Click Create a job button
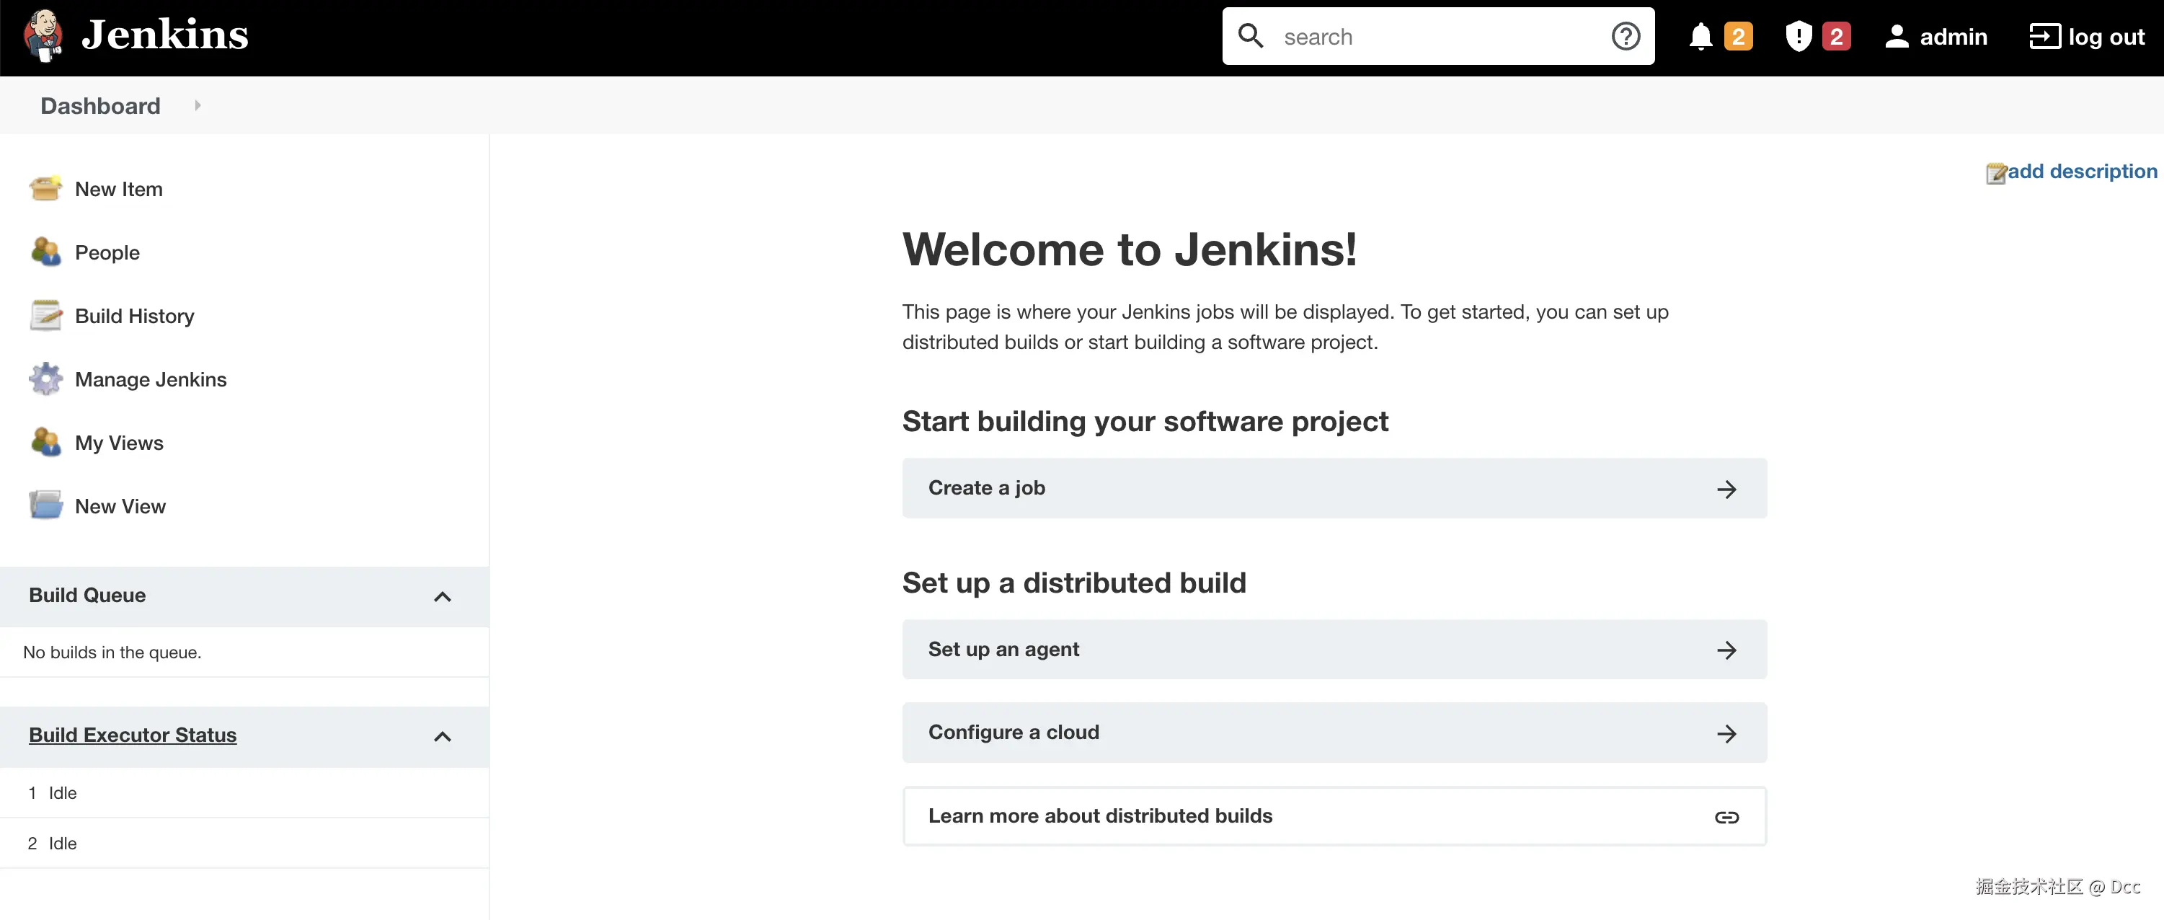 (1333, 488)
